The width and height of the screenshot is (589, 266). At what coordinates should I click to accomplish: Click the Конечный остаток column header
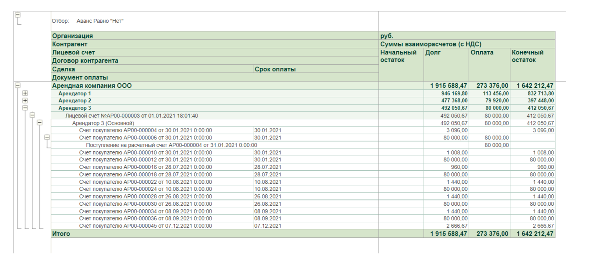[x=527, y=56]
